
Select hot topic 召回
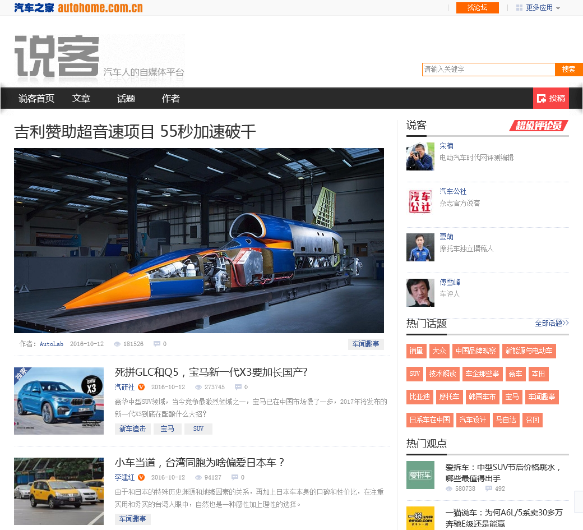(x=532, y=420)
